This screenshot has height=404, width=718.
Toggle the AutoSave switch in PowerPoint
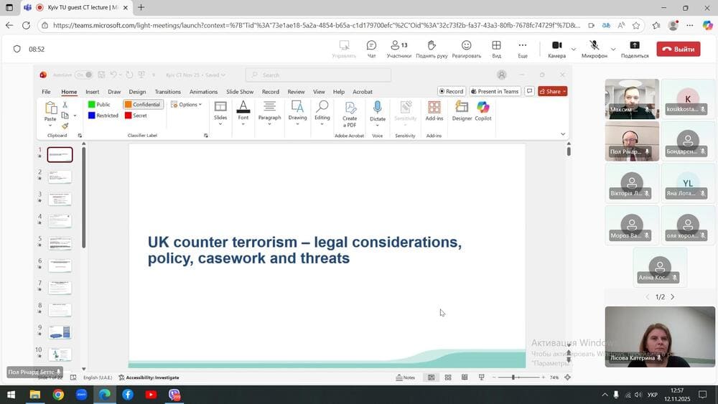tap(83, 75)
